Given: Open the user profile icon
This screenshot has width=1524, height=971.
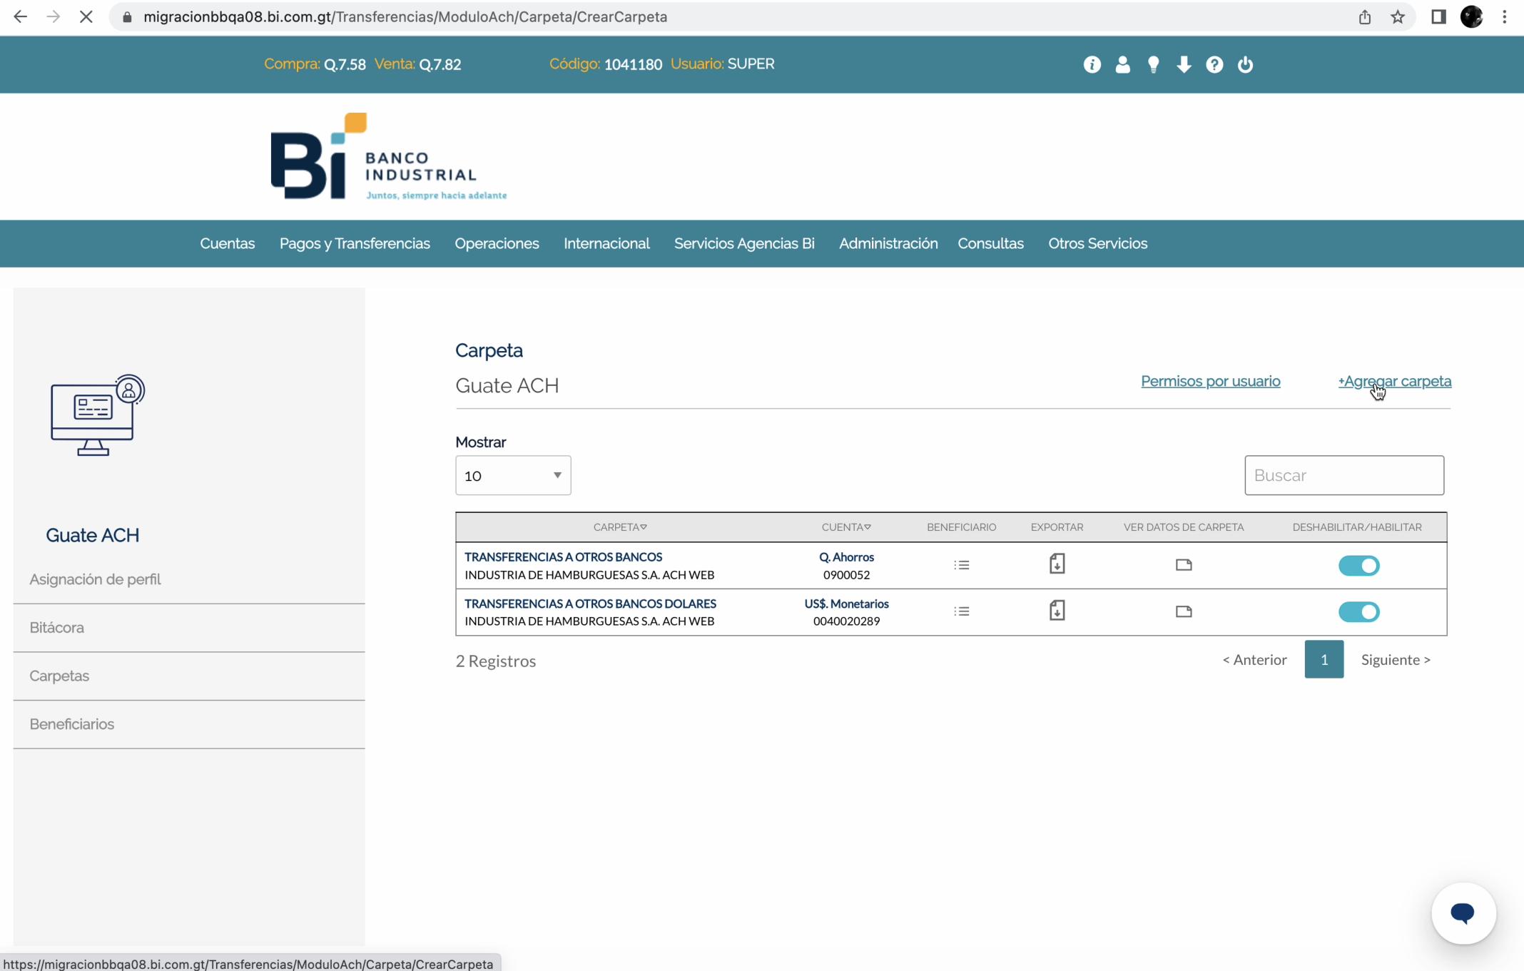Looking at the screenshot, I should [x=1122, y=65].
